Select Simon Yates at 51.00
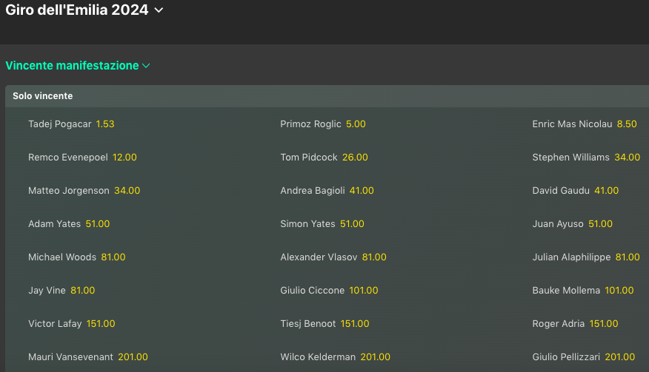This screenshot has height=372, width=649. click(322, 224)
